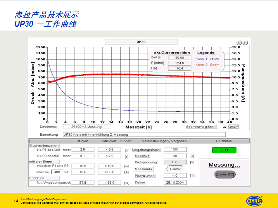Click the Bemerkung comment field

pyautogui.click(x=144, y=135)
